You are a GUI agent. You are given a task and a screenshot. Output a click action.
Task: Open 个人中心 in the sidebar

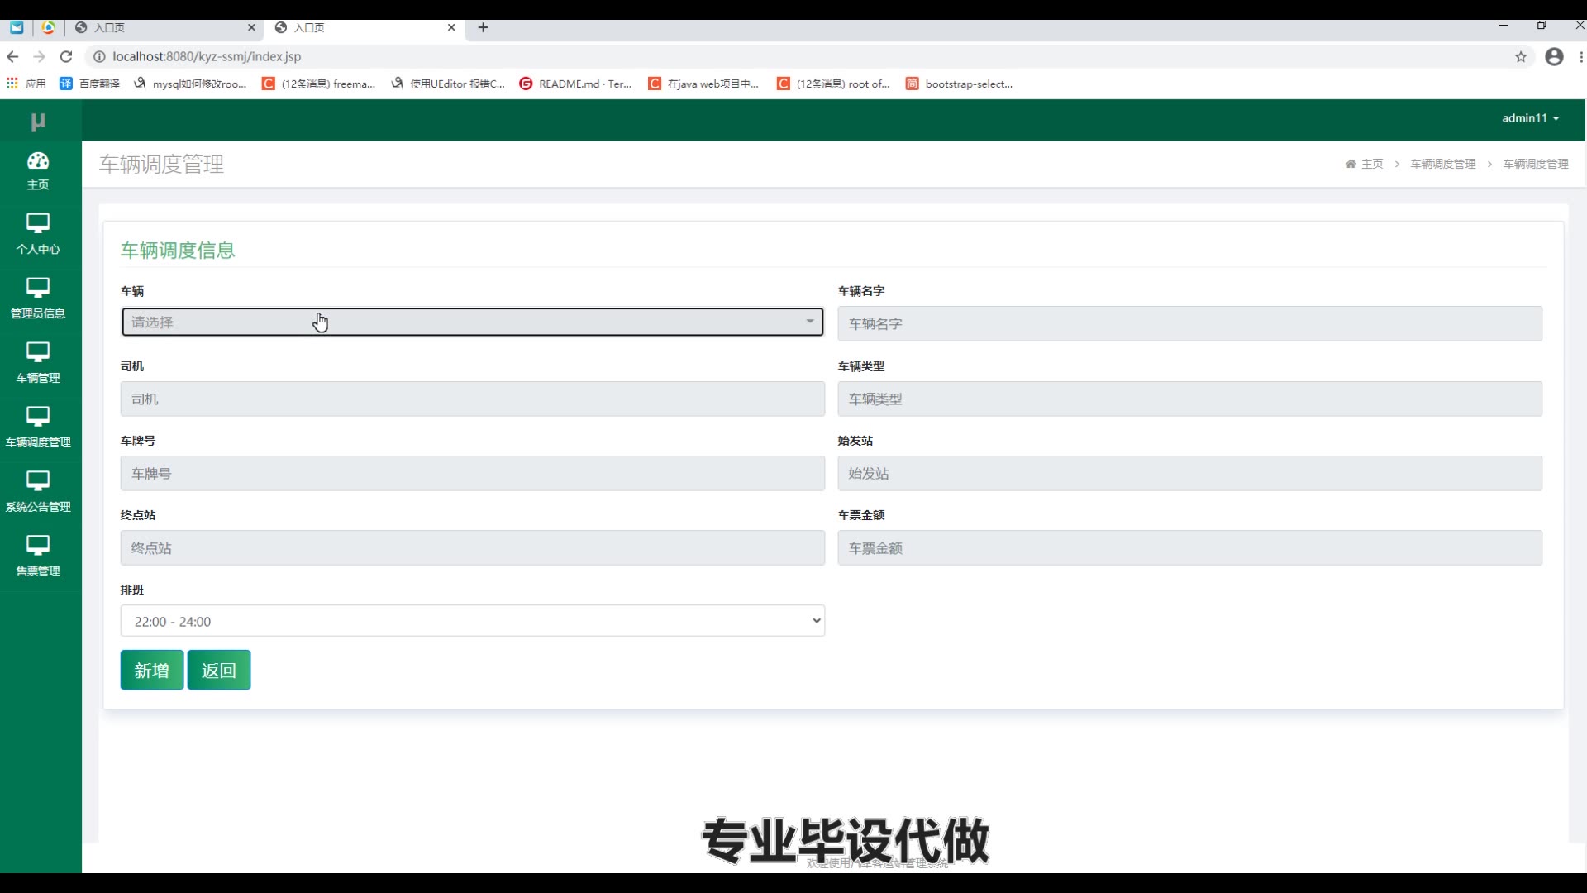click(38, 233)
